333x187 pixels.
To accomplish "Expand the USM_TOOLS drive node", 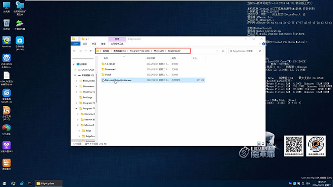I will point(75,70).
